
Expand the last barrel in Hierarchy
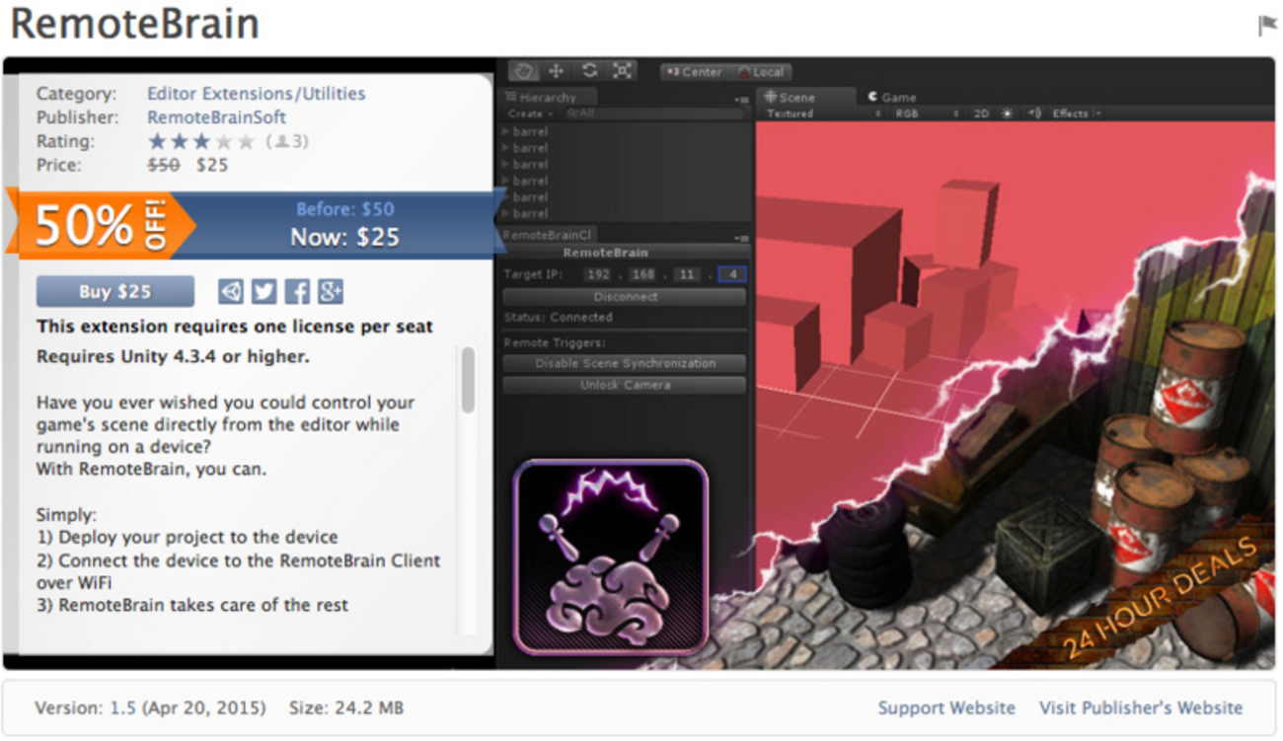pos(506,213)
